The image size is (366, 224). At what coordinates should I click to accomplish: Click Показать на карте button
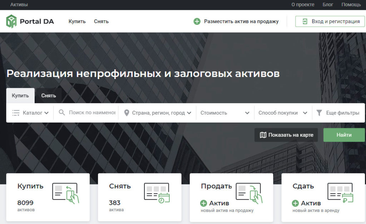286,135
